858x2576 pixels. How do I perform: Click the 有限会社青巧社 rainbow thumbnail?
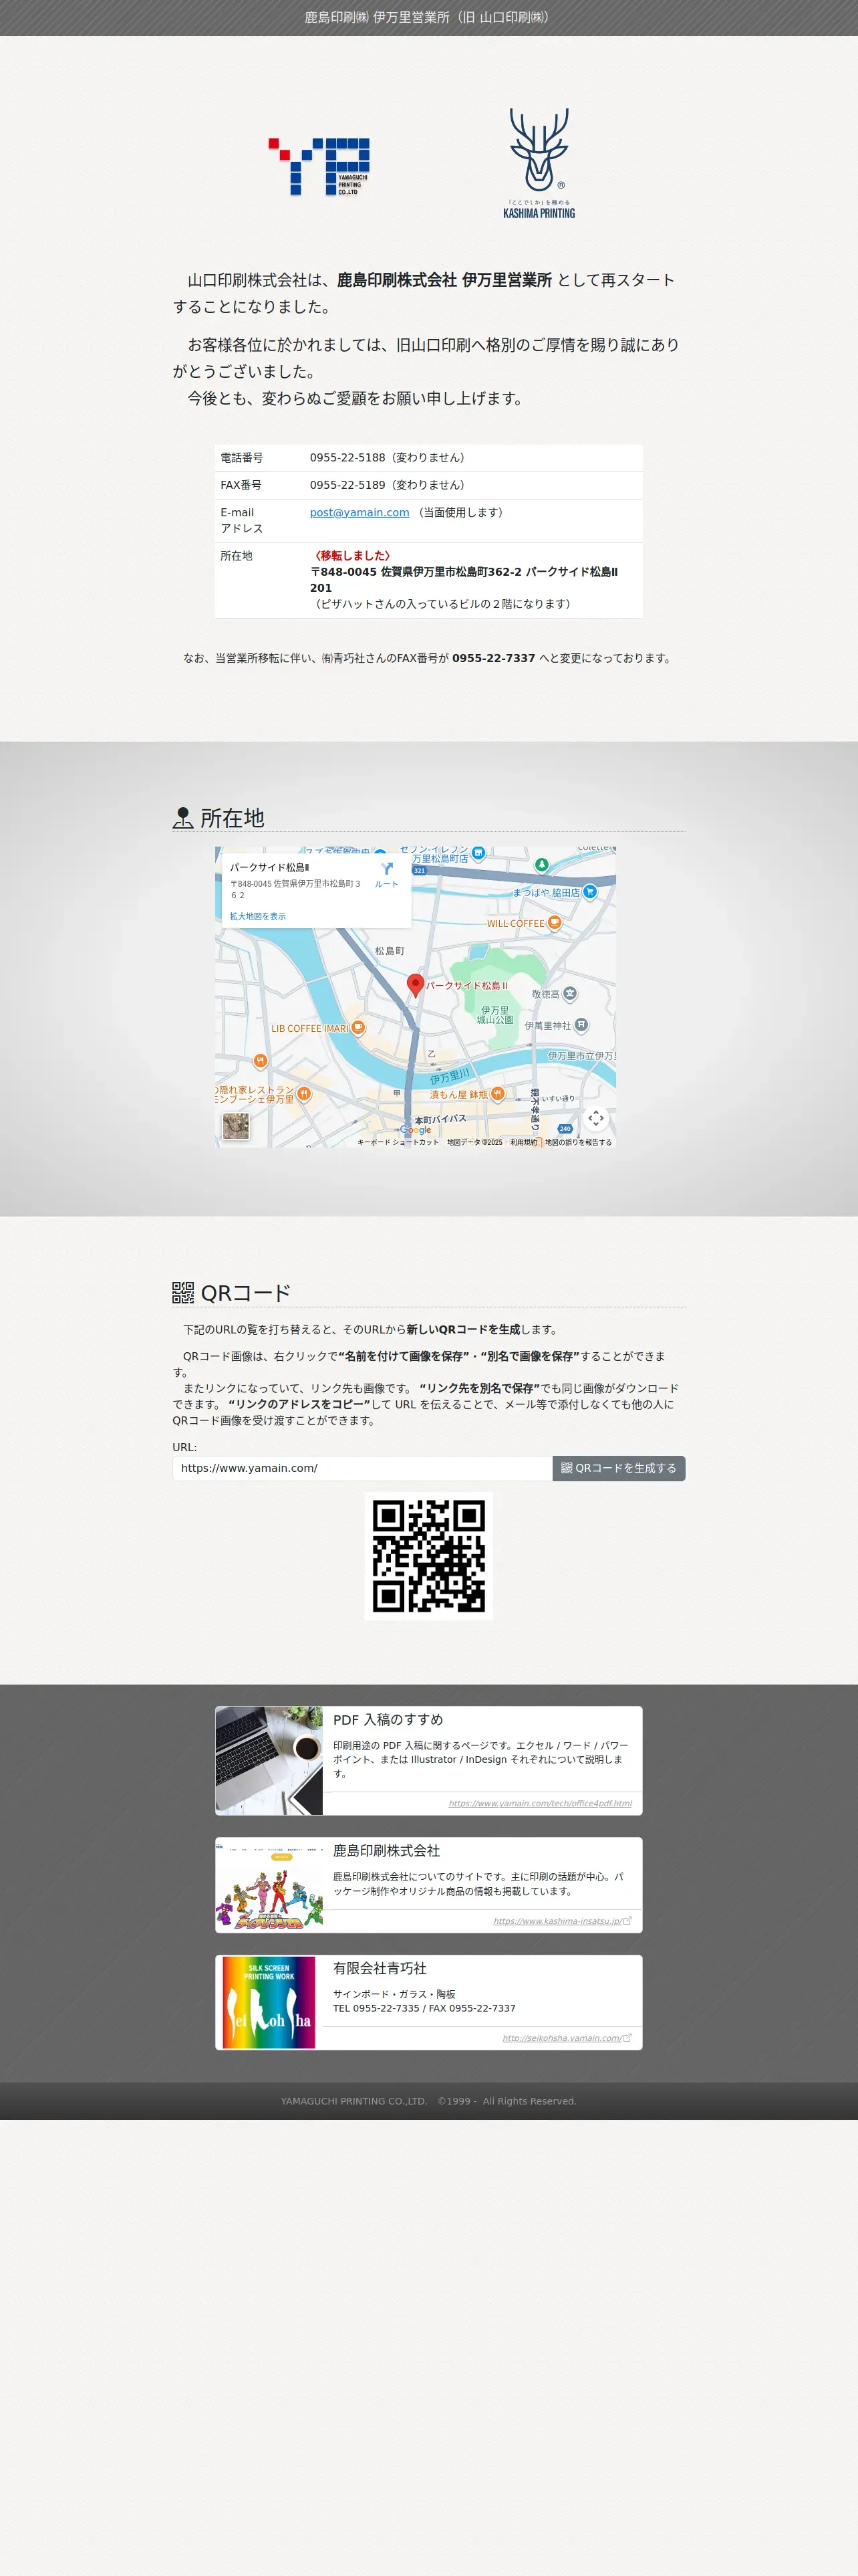tap(269, 2002)
